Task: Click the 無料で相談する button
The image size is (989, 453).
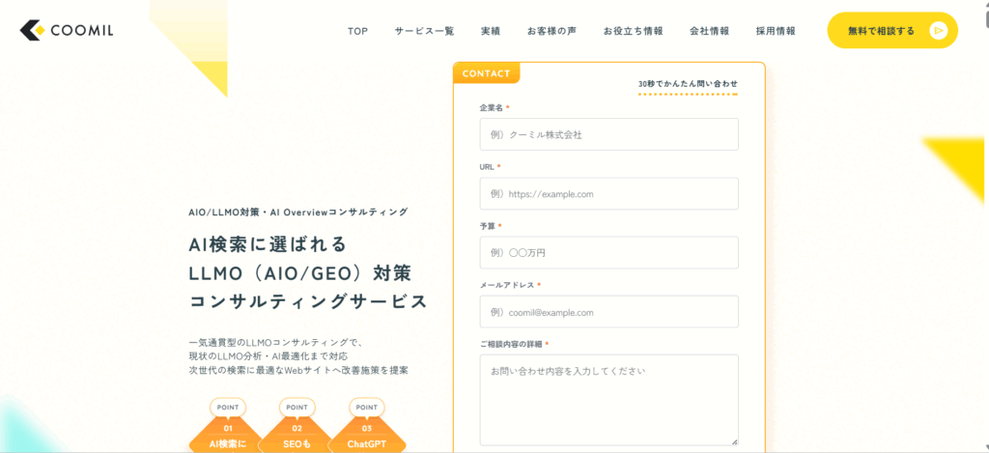Action: (x=892, y=30)
